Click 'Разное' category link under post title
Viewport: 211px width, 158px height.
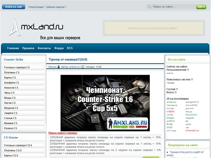point(52,67)
